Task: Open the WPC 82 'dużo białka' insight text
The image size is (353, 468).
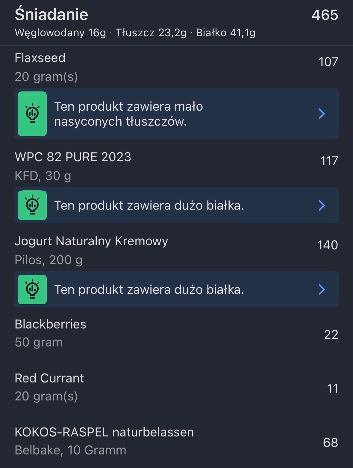Action: [x=149, y=206]
